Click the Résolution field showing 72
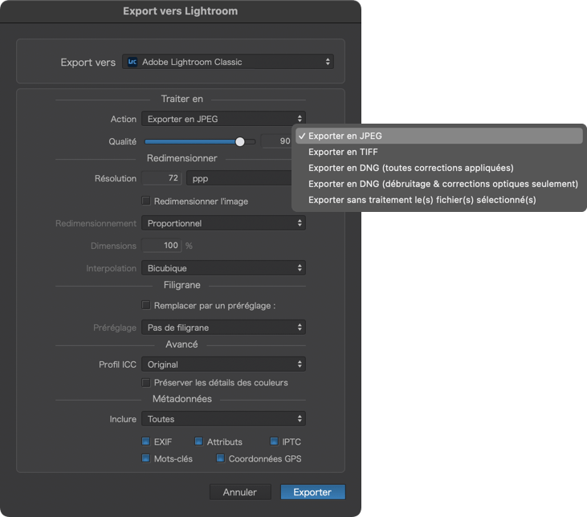587x517 pixels. coord(161,178)
